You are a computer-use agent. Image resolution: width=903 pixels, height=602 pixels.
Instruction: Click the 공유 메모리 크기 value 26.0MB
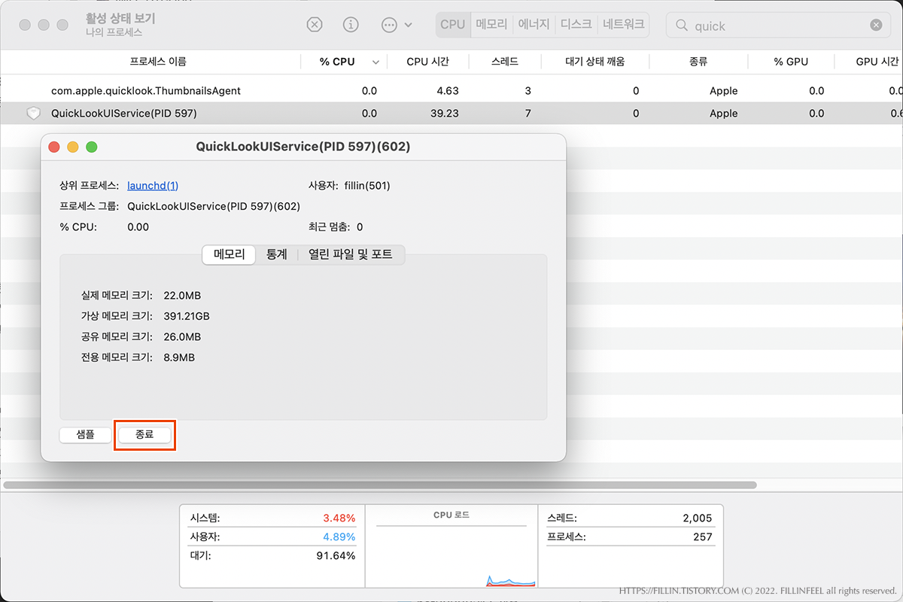pos(182,337)
